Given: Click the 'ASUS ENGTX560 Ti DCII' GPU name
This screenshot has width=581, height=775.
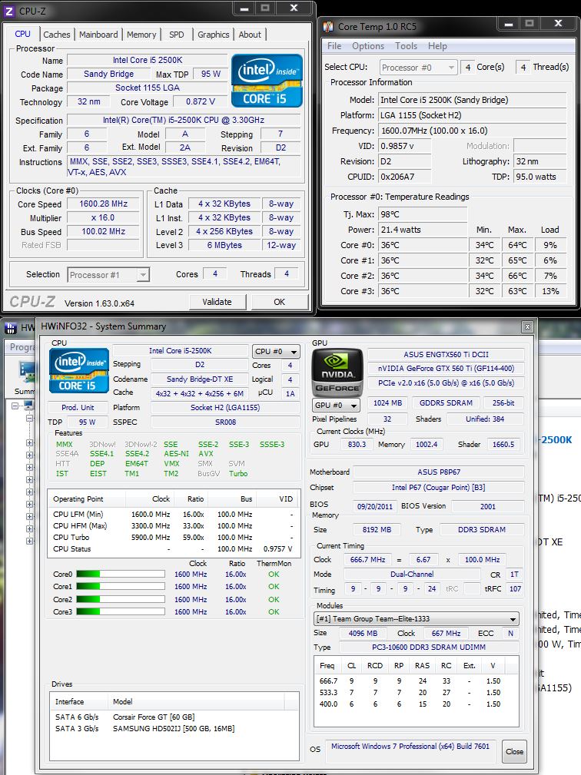Looking at the screenshot, I should coord(446,354).
